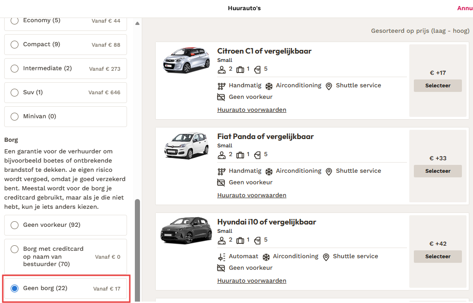Toggle the Geen borg (22) radio button
The image size is (473, 303).
[x=14, y=288]
